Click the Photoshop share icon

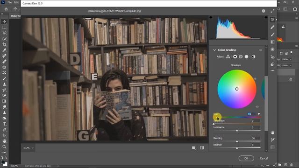tap(295, 9)
